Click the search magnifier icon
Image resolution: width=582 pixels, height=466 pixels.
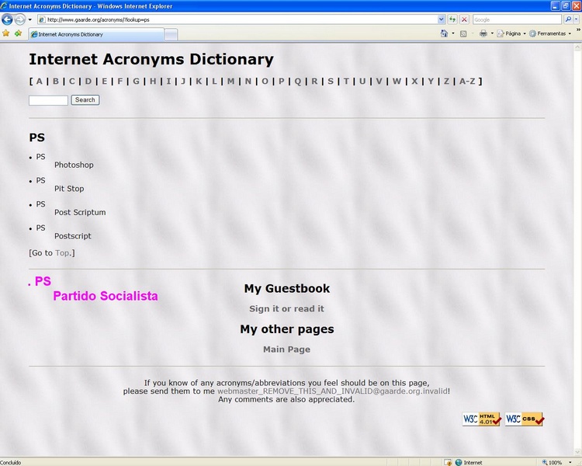click(567, 19)
